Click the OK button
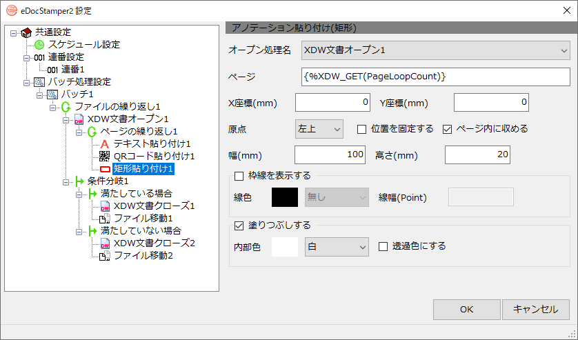The width and height of the screenshot is (578, 340). pos(467,310)
